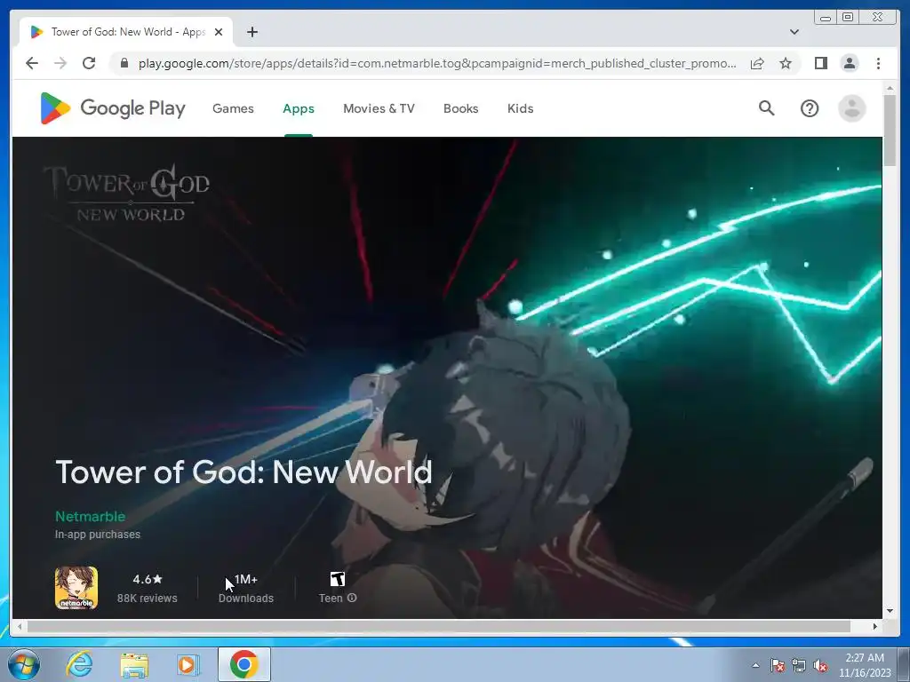The width and height of the screenshot is (910, 682).
Task: Select the Apps tab
Action: click(299, 108)
